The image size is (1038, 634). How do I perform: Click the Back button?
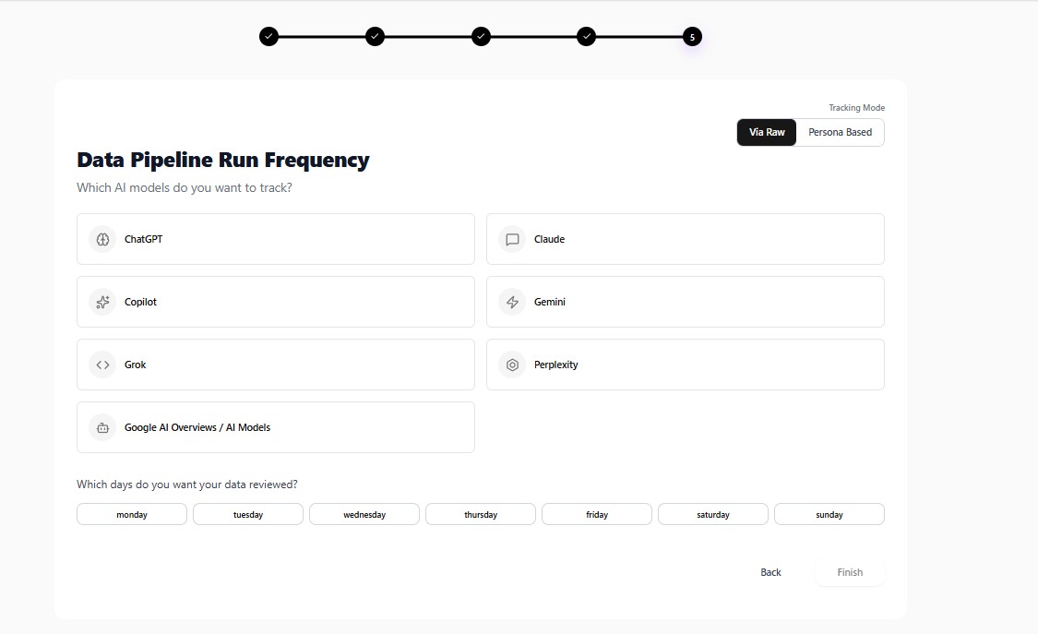pyautogui.click(x=770, y=572)
